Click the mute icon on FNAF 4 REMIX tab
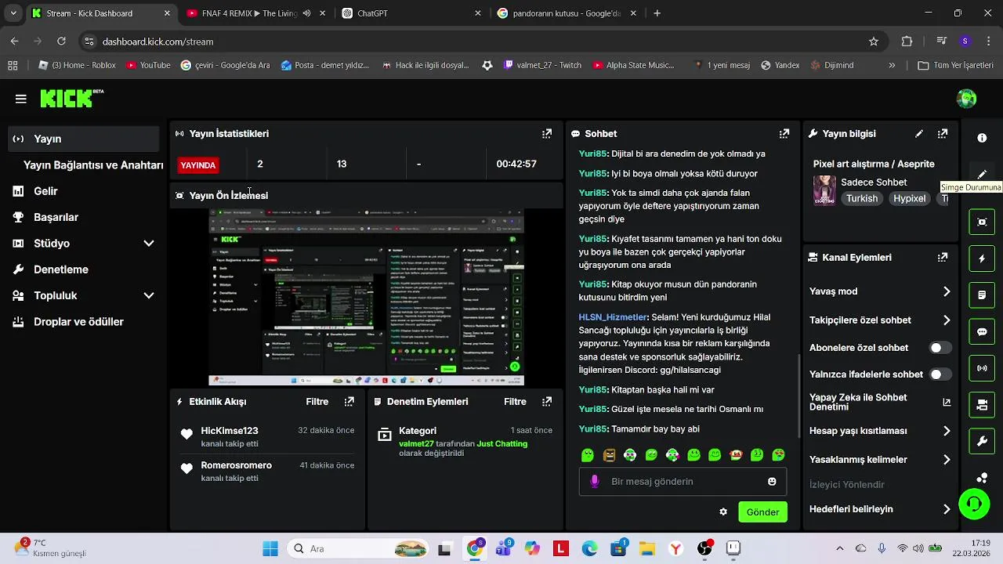Viewport: 1003px width, 564px height. (306, 13)
